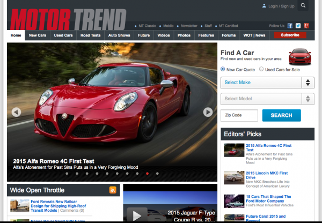Click the Editors' Picks heading
Screen dimensions: 322x223
243,134
